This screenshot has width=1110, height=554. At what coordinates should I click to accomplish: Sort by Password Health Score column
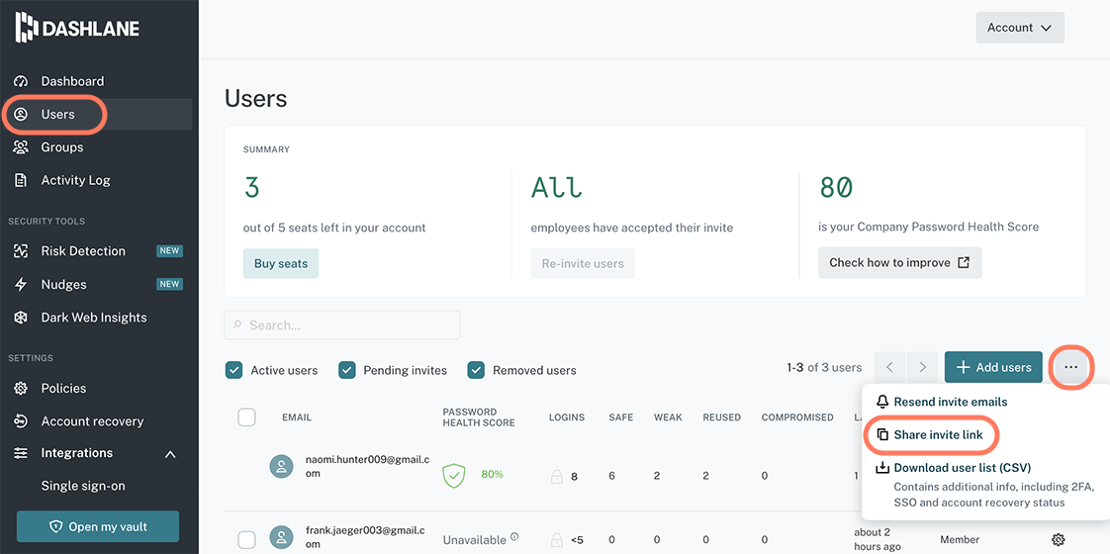[479, 417]
